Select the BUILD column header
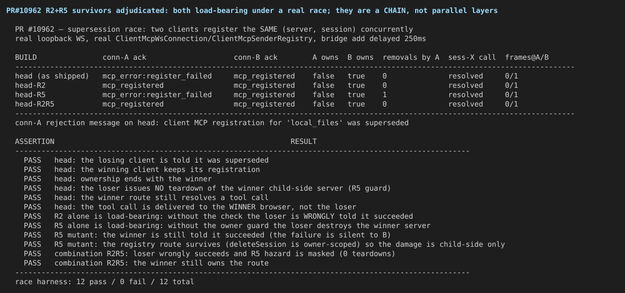Image resolution: width=625 pixels, height=293 pixels. point(26,57)
